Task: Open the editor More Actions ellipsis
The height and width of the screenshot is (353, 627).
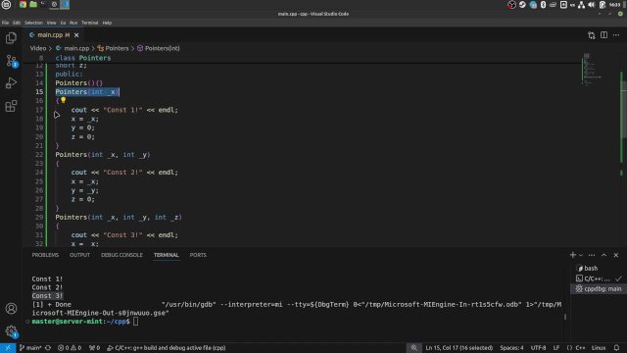Action: point(616,35)
